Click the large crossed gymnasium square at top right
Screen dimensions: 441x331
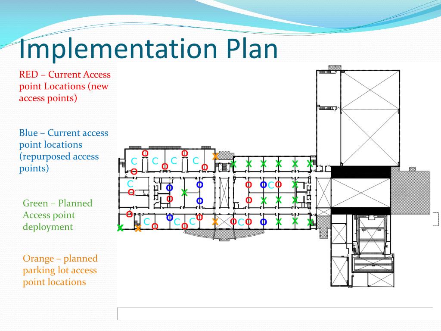[x=370, y=118]
